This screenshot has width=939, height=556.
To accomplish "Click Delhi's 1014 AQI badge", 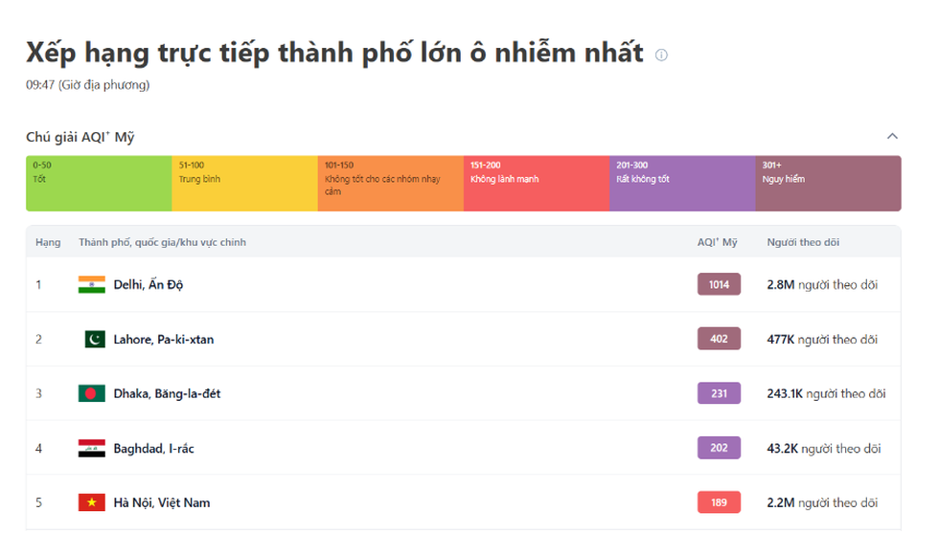I will point(719,284).
